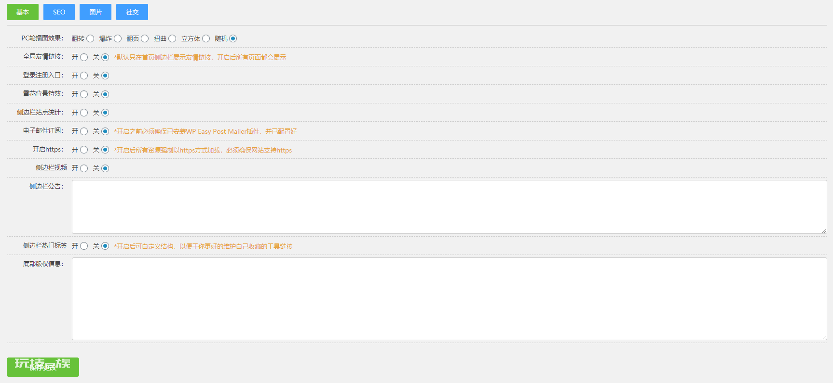Click the green save changes button

(x=43, y=367)
